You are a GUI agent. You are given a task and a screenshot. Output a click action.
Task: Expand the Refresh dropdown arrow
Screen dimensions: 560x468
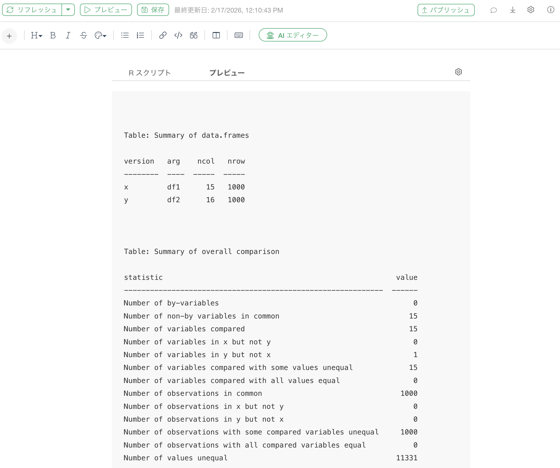(68, 10)
